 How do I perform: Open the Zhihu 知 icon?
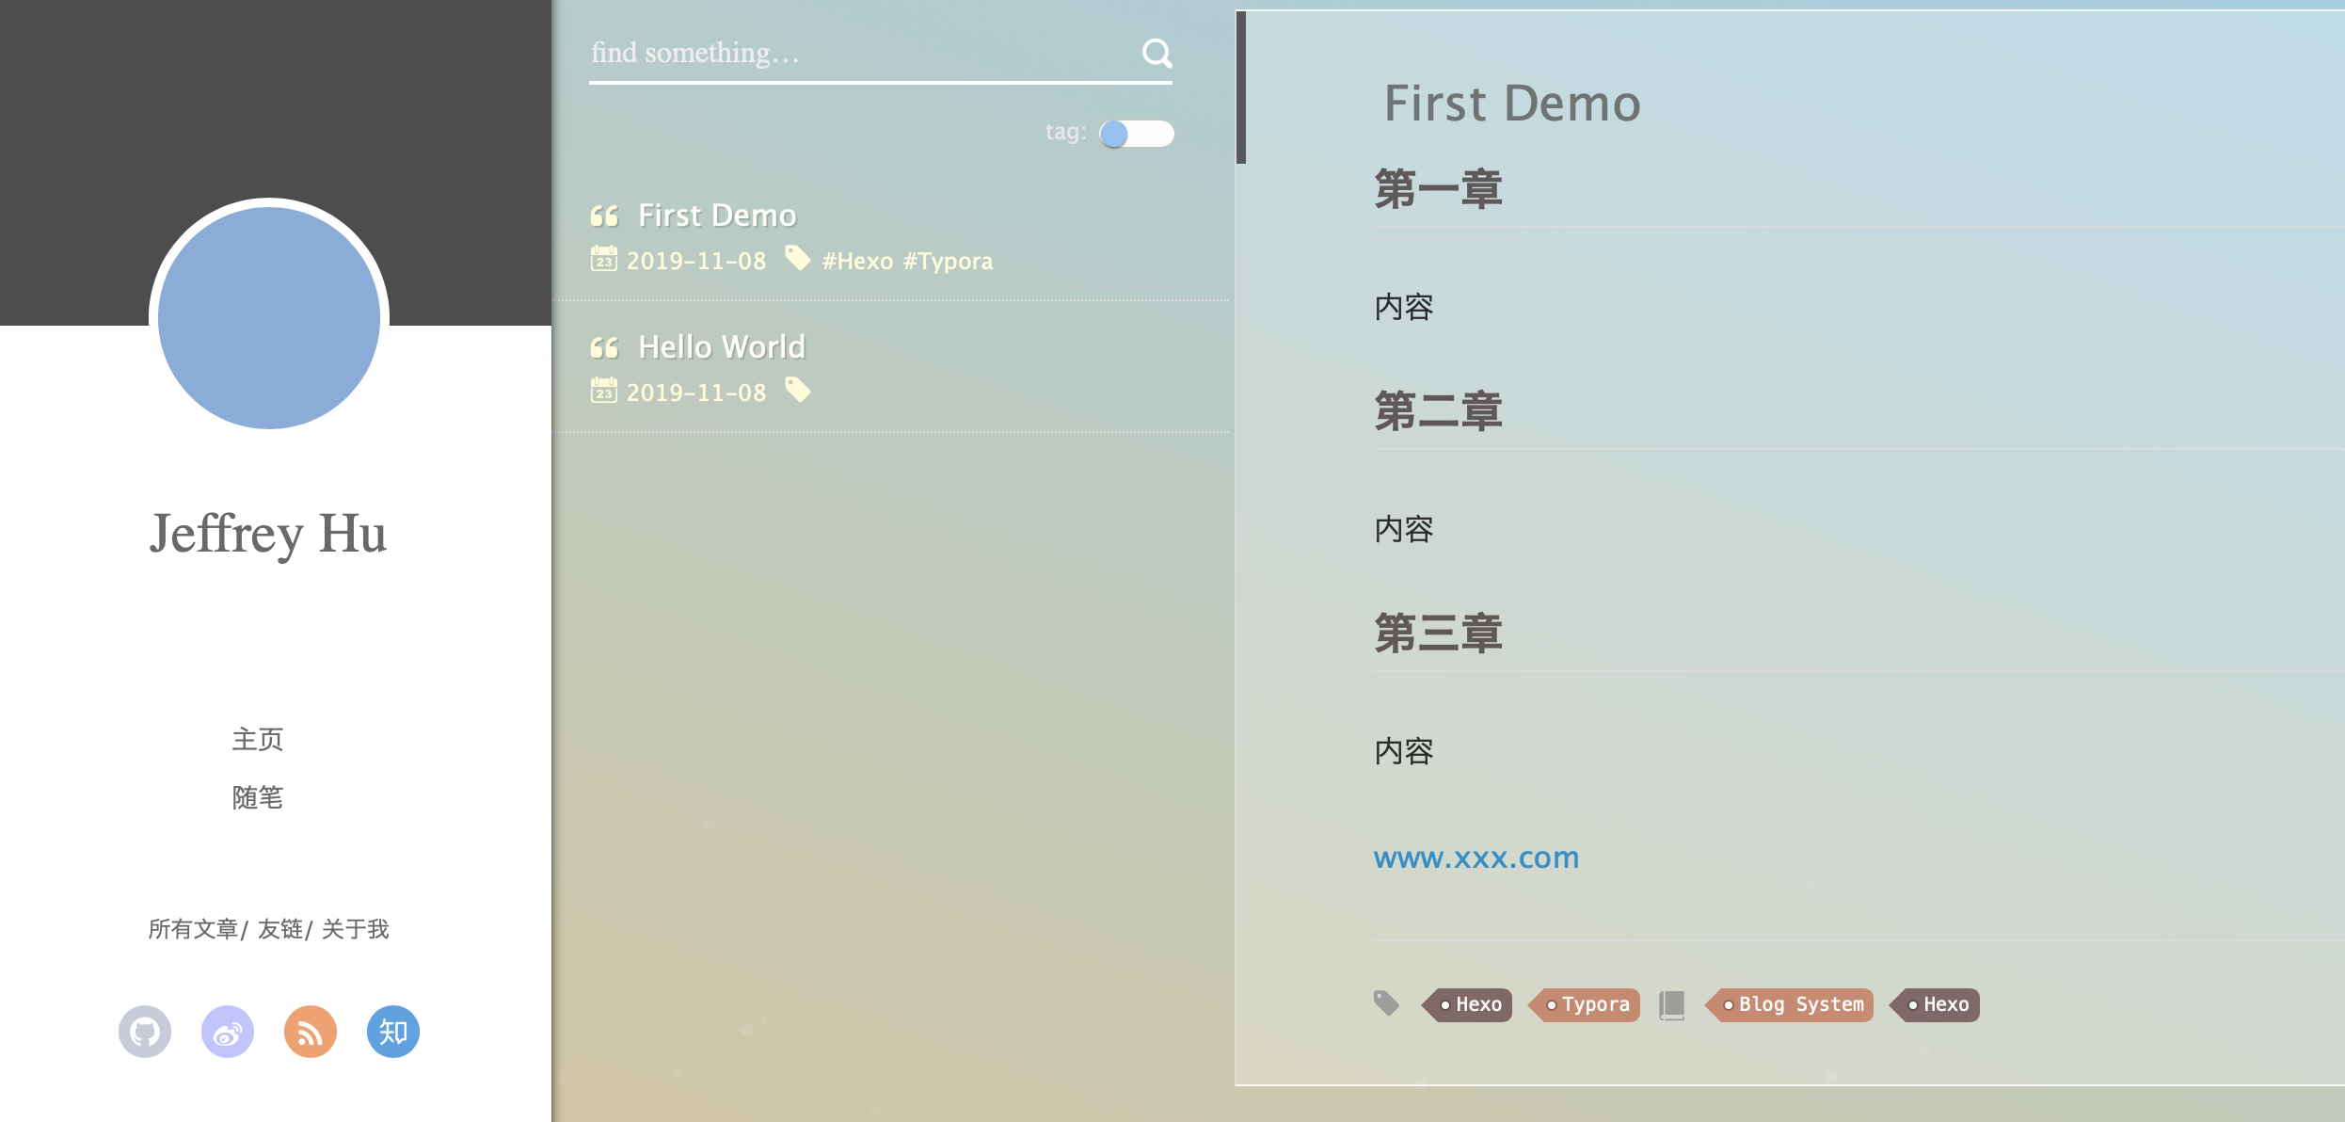393,1032
